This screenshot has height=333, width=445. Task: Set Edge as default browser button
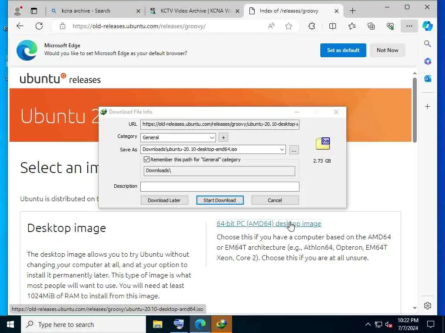343,50
